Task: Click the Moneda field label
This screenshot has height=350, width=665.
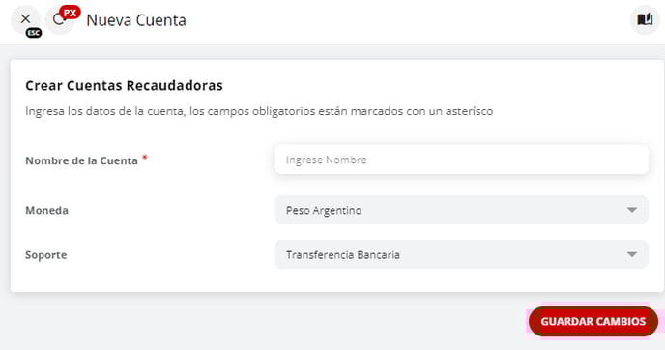Action: coord(46,211)
